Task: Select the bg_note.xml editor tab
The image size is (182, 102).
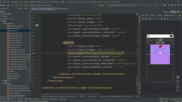Action: click(x=63, y=8)
